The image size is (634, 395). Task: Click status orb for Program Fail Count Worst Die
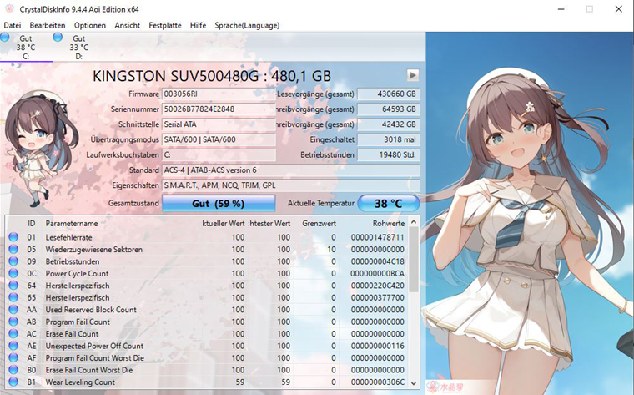coord(13,357)
